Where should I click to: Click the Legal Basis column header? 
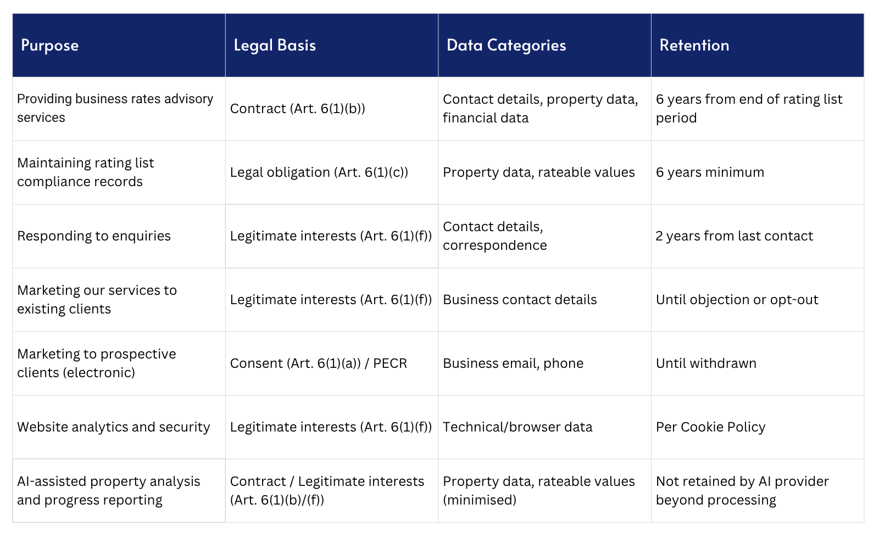[x=332, y=45]
